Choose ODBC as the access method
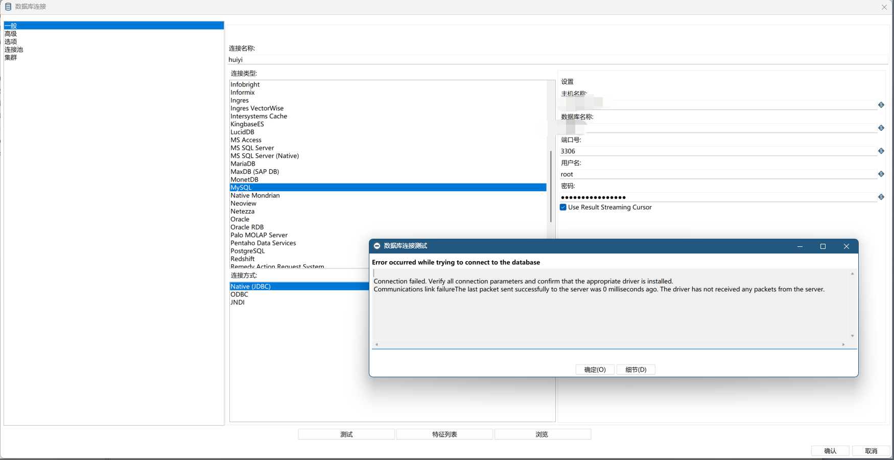Viewport: 894px width, 460px height. (240, 294)
